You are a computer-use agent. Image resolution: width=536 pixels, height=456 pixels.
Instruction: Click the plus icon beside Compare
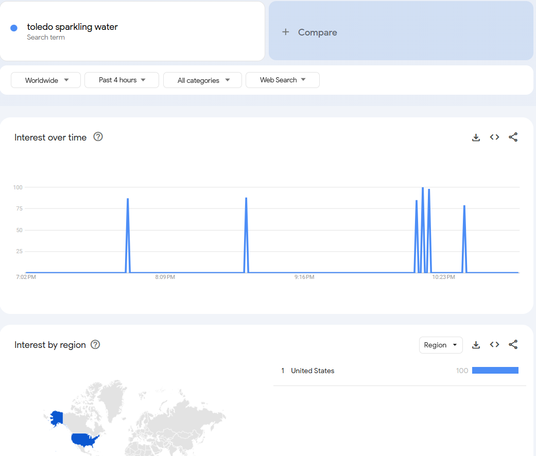tap(285, 32)
